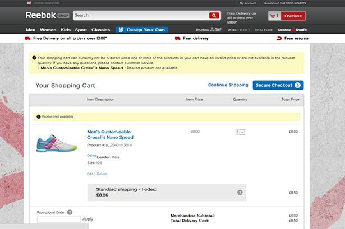Open the ZigTech brand logo
The height and width of the screenshot is (229, 345).
pyautogui.click(x=238, y=30)
